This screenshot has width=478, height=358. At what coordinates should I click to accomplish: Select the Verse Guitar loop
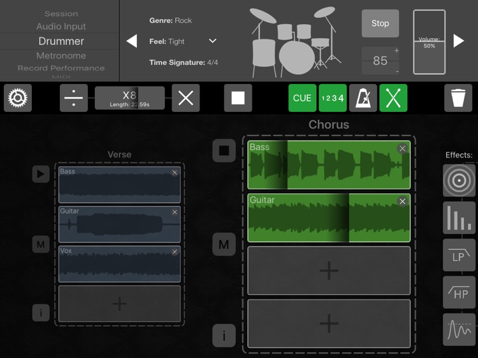point(120,224)
